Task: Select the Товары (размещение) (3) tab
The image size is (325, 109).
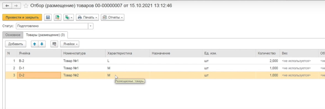Action: tap(45, 35)
